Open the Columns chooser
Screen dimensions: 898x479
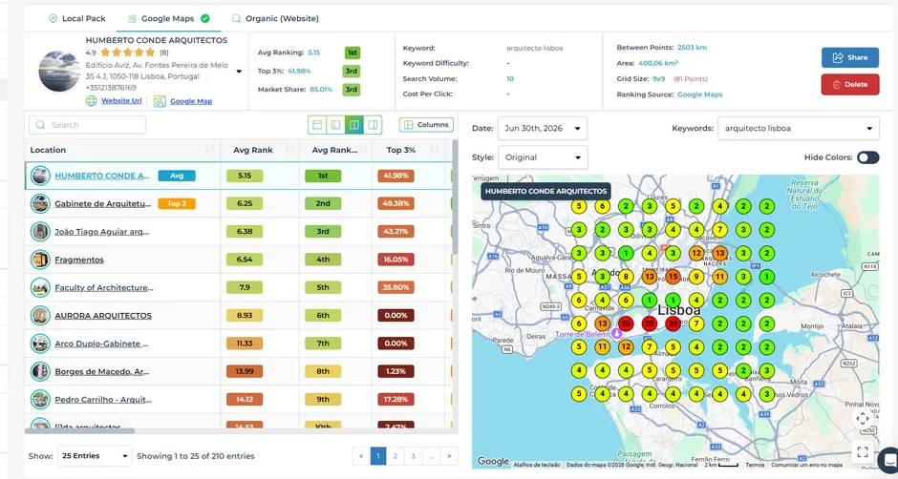(426, 125)
